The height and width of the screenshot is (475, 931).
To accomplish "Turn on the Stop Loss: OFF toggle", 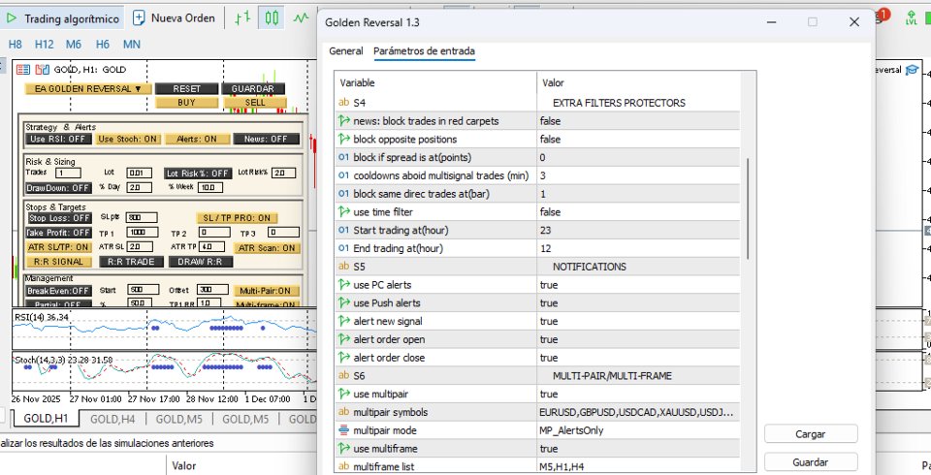I will (59, 218).
